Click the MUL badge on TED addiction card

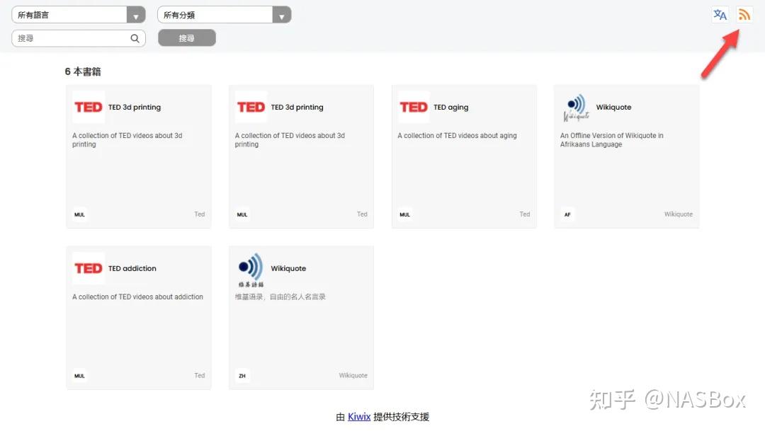[79, 376]
